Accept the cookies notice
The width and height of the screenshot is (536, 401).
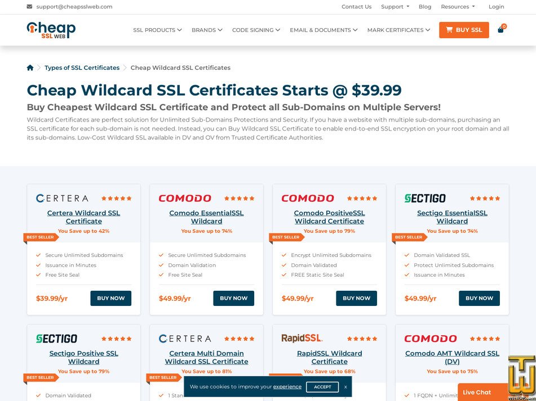point(322,387)
